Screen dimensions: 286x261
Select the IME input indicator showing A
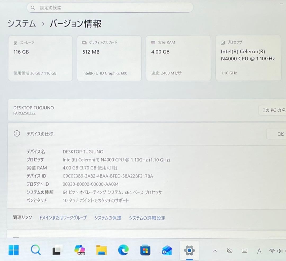(x=259, y=250)
